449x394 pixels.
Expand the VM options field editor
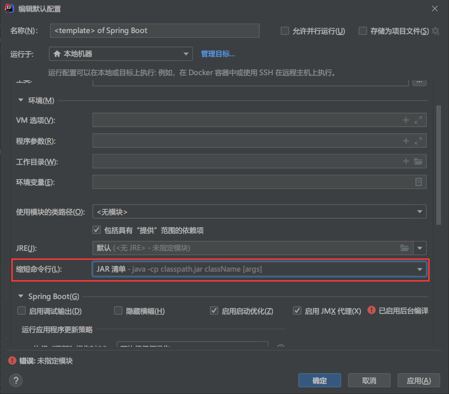coord(418,120)
